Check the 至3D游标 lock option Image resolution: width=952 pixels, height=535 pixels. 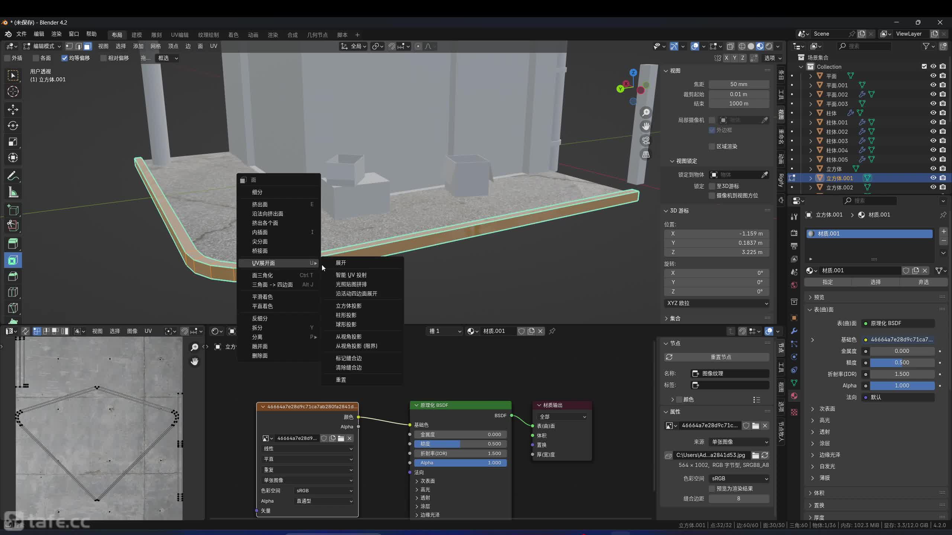coord(712,186)
